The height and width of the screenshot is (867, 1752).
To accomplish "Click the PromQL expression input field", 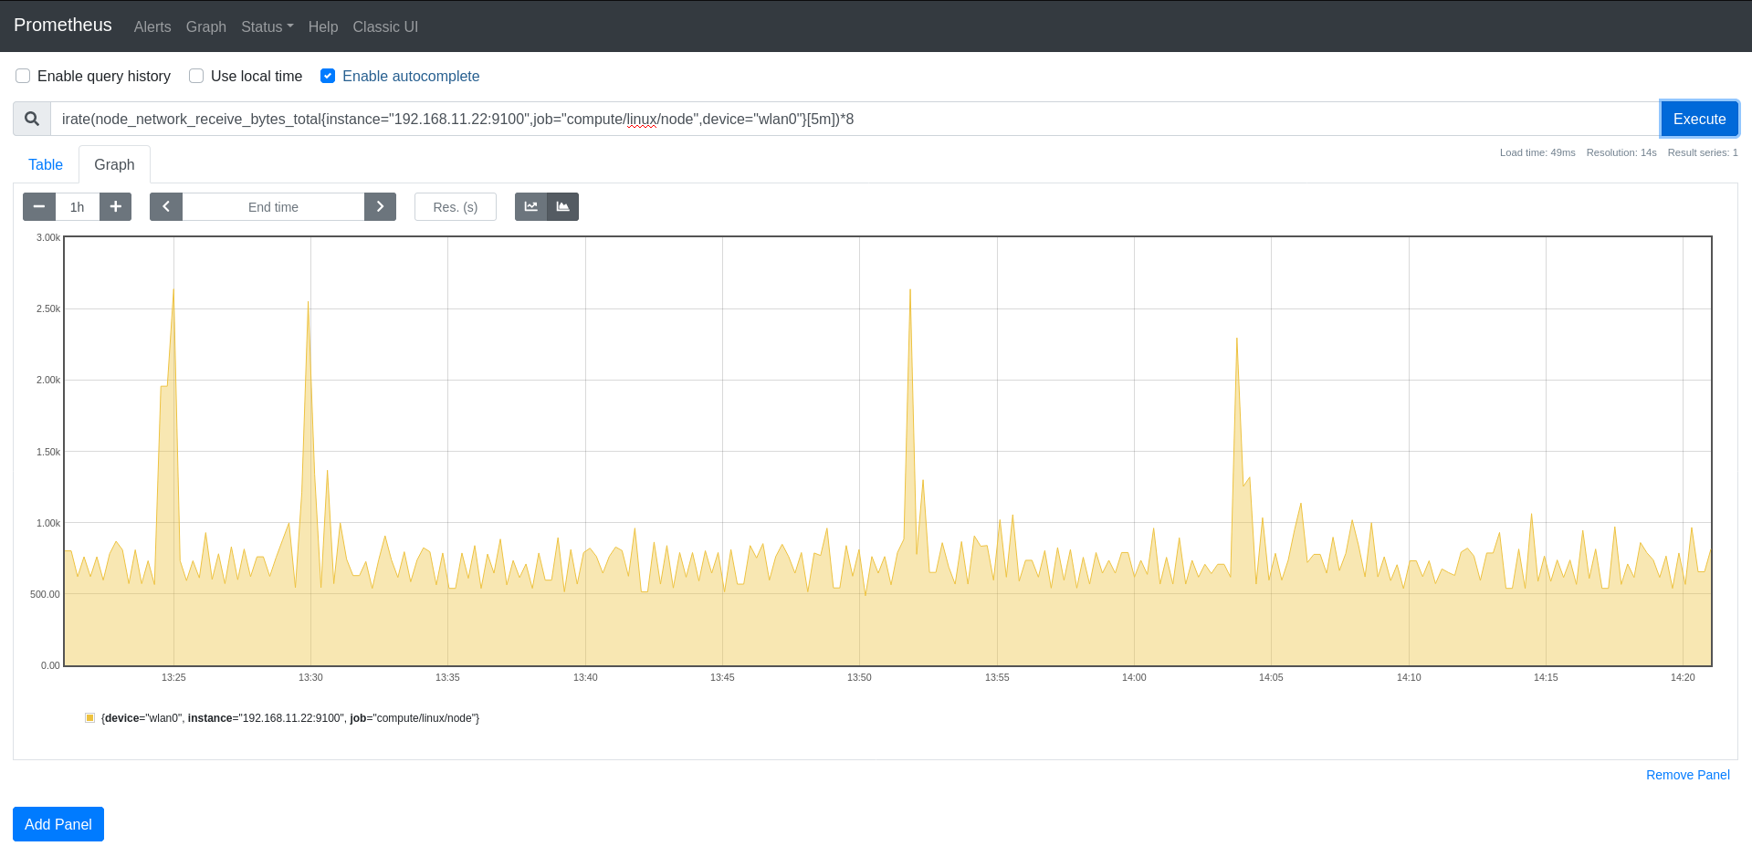I will [855, 119].
